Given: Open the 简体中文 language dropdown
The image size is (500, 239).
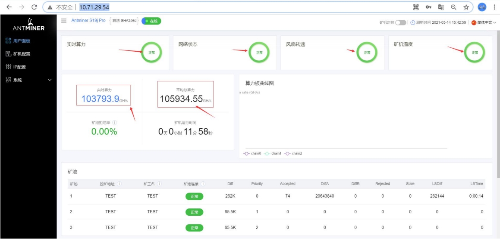Looking at the screenshot, I should click(487, 22).
